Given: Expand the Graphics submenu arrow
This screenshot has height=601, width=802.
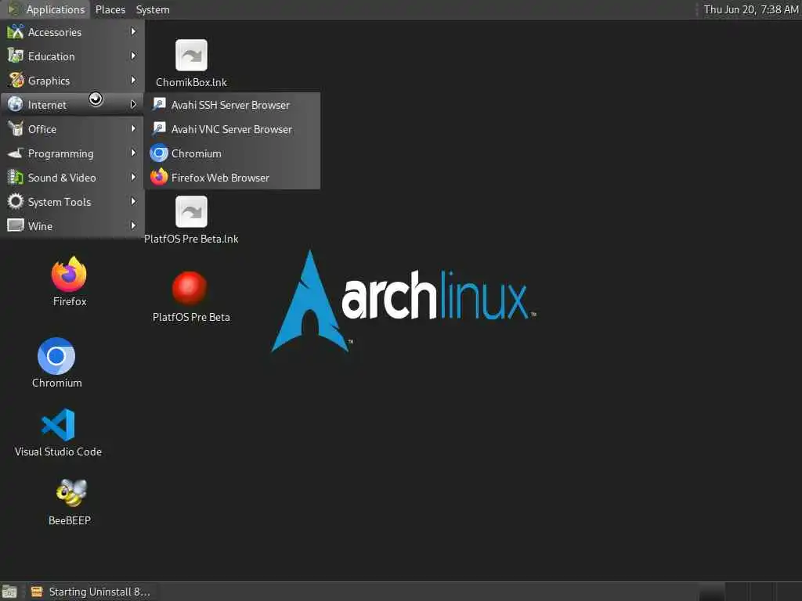Looking at the screenshot, I should [x=133, y=81].
